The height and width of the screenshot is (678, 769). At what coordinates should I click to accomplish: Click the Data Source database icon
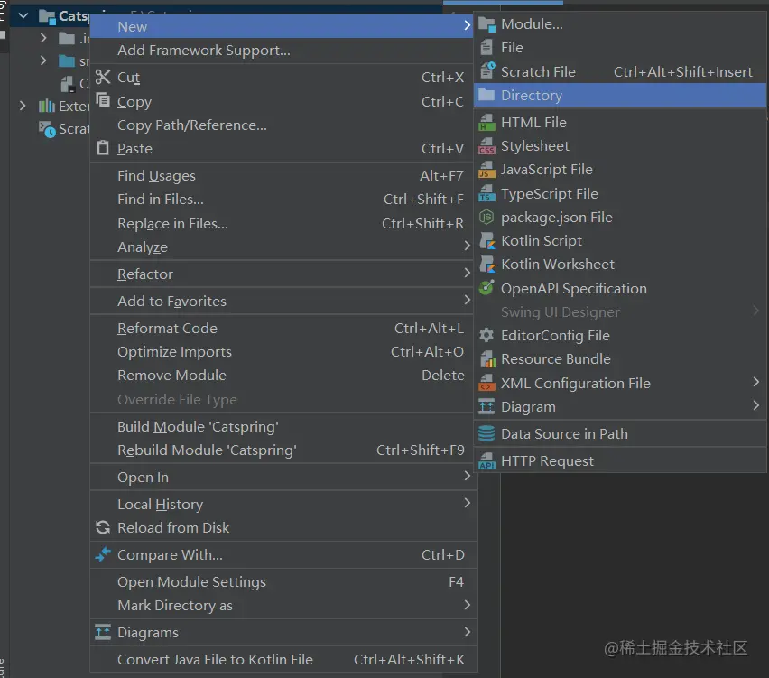pos(486,433)
